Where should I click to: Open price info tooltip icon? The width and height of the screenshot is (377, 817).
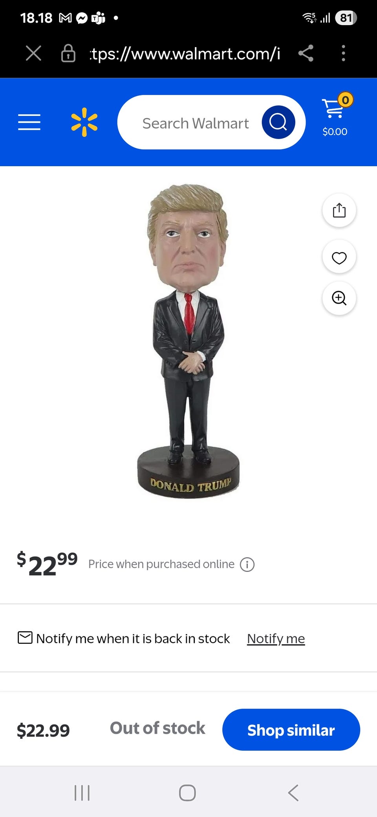point(247,564)
